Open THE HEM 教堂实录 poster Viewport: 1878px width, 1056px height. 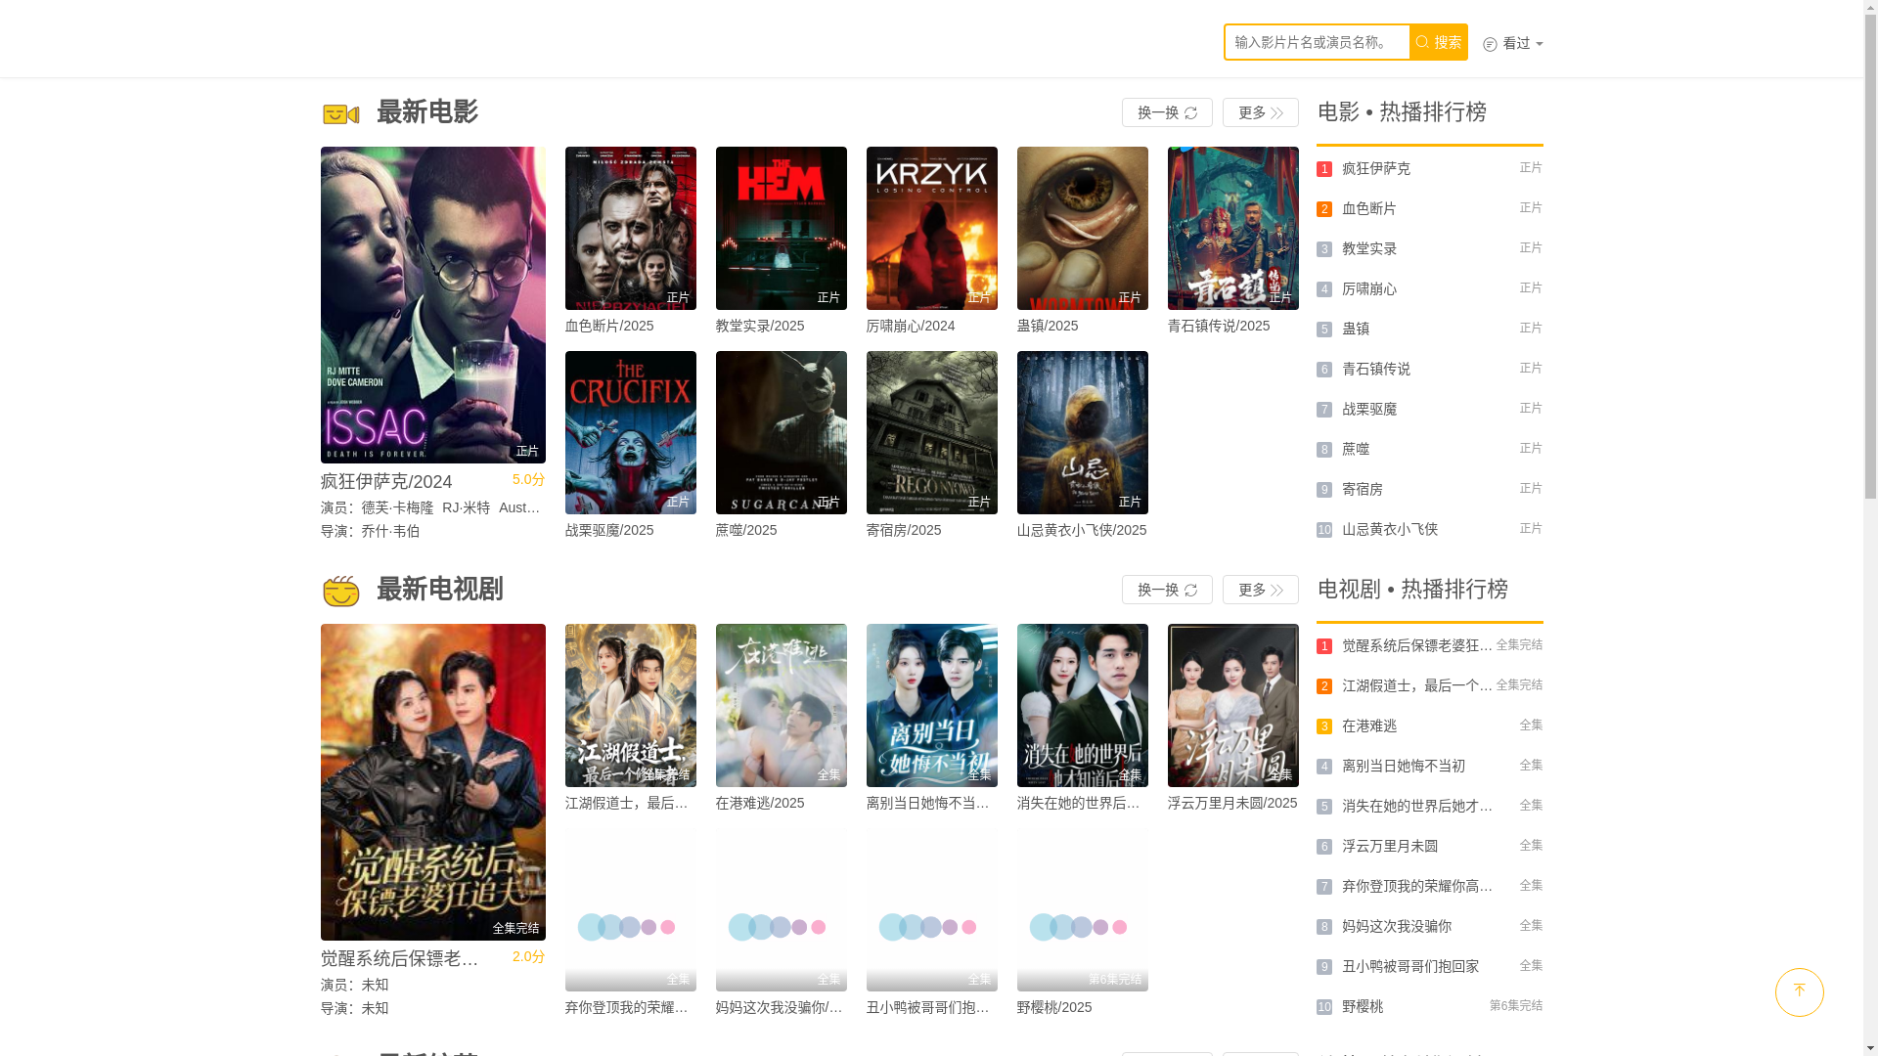[782, 228]
